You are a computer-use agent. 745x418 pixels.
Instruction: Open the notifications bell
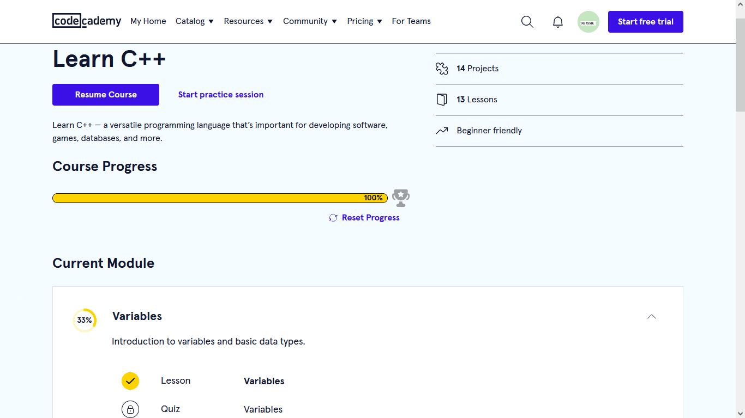558,22
